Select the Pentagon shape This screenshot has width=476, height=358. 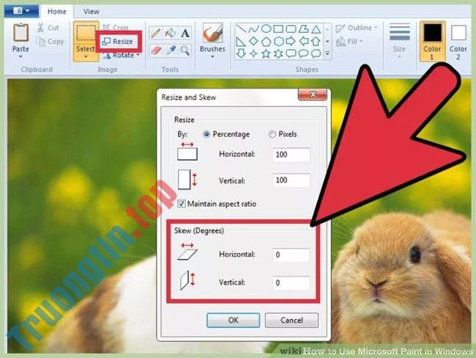(x=267, y=41)
